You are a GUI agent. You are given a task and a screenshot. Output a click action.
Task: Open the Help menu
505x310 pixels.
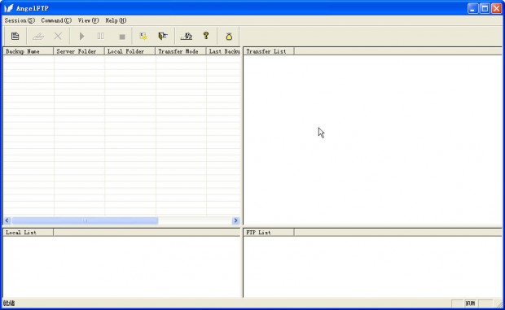[x=116, y=20]
